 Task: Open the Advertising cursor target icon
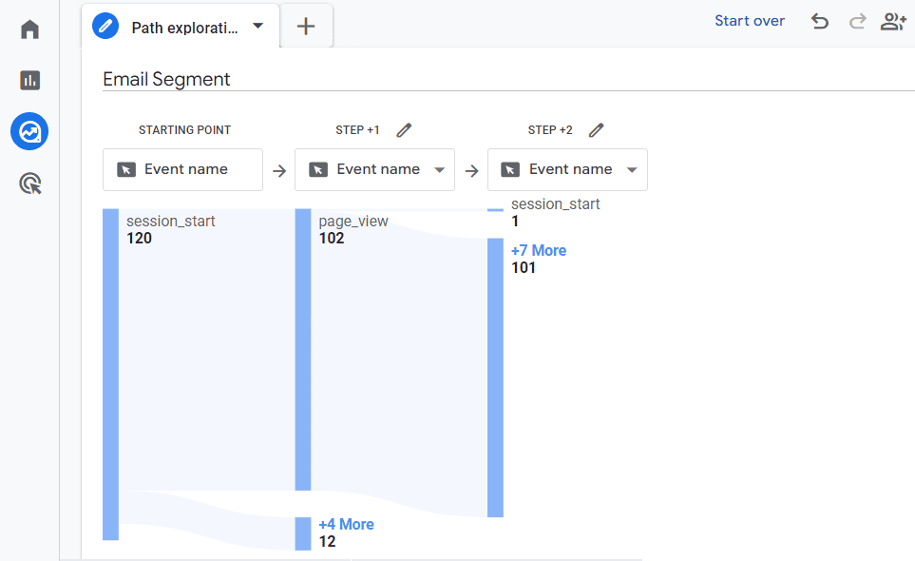(29, 184)
